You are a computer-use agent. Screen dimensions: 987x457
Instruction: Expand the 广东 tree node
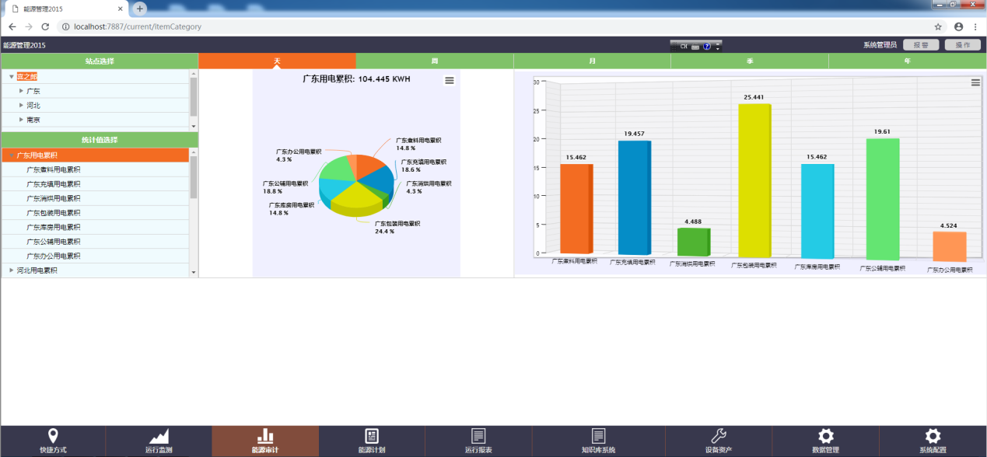coord(21,91)
